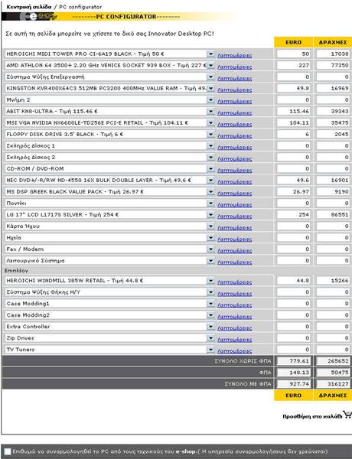Click the ΦΠΑ euro field showing 148.13

click(x=293, y=373)
